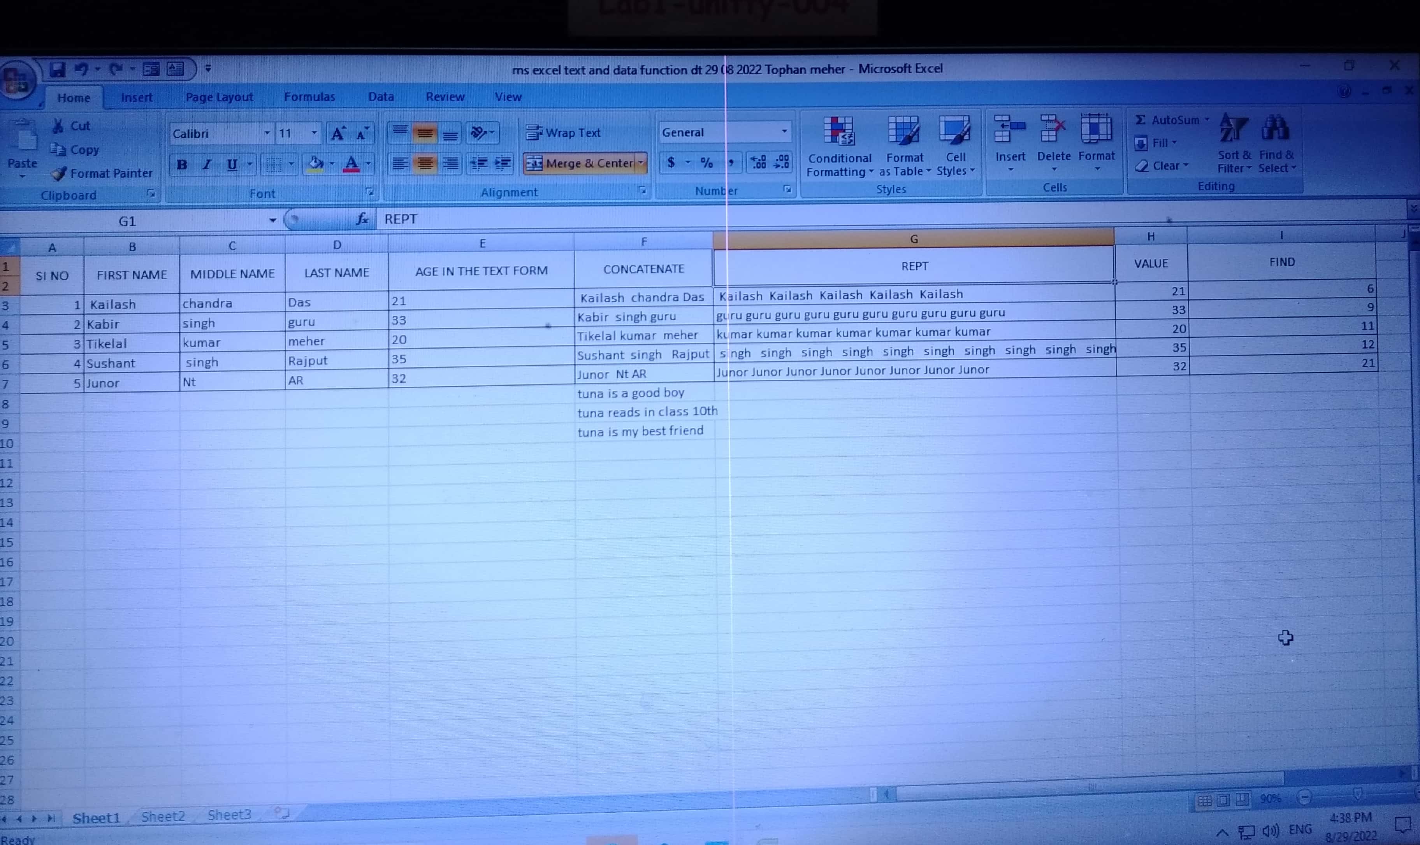Expand the General number format dropdown
This screenshot has height=845, width=1420.
click(784, 132)
